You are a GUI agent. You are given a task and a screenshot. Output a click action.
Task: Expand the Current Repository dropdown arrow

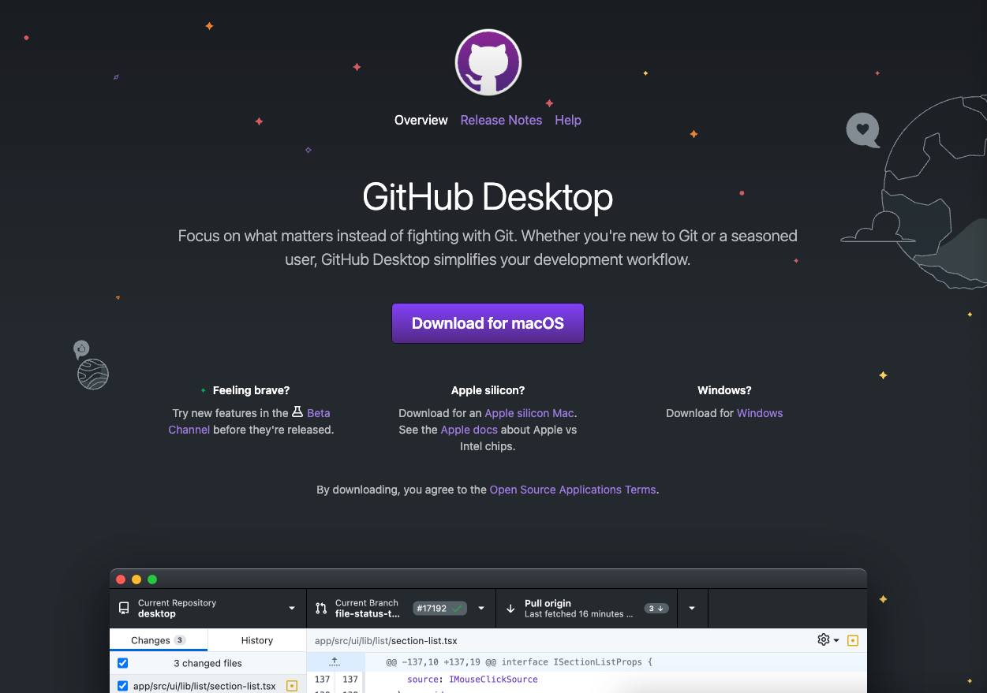[292, 609]
